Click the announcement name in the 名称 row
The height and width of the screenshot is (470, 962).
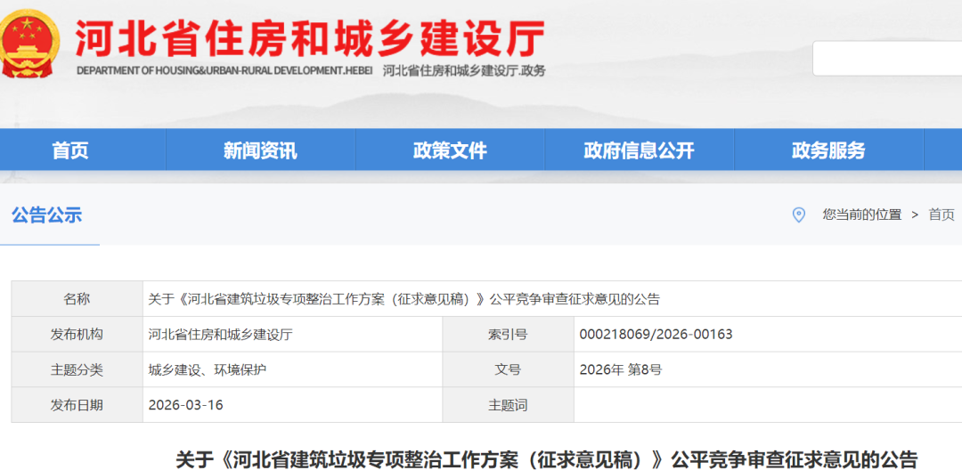pyautogui.click(x=404, y=299)
